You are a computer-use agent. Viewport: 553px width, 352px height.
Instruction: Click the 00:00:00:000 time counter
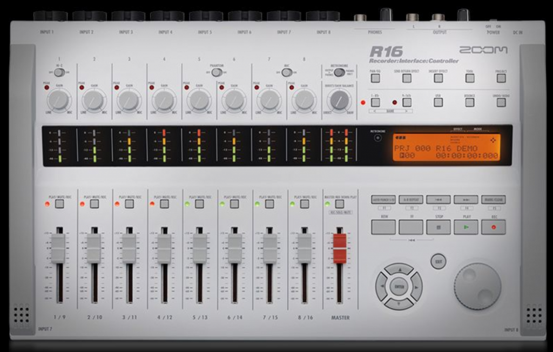pyautogui.click(x=467, y=156)
